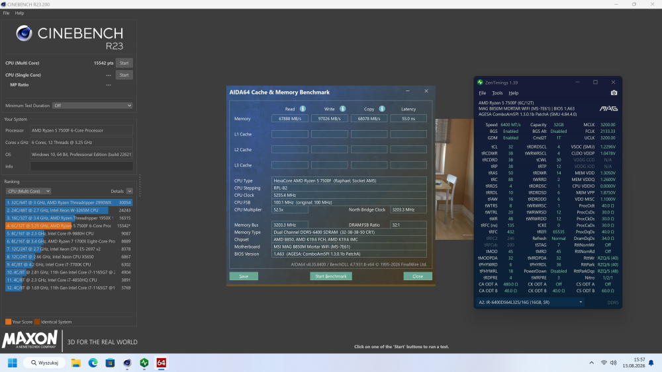Click the Memory Type DDR5-6400 field
The width and height of the screenshot is (662, 372).
coord(349,232)
